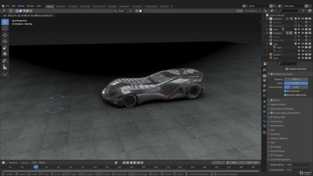313x176 pixels.
Task: Toggle the Ambient Occlusion checkbox
Action: [271, 74]
